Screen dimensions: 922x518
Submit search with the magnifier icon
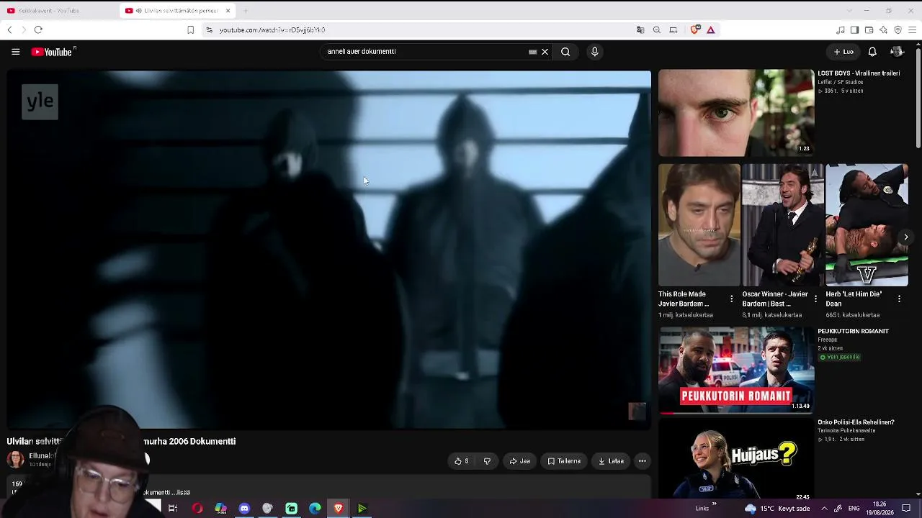tap(565, 52)
